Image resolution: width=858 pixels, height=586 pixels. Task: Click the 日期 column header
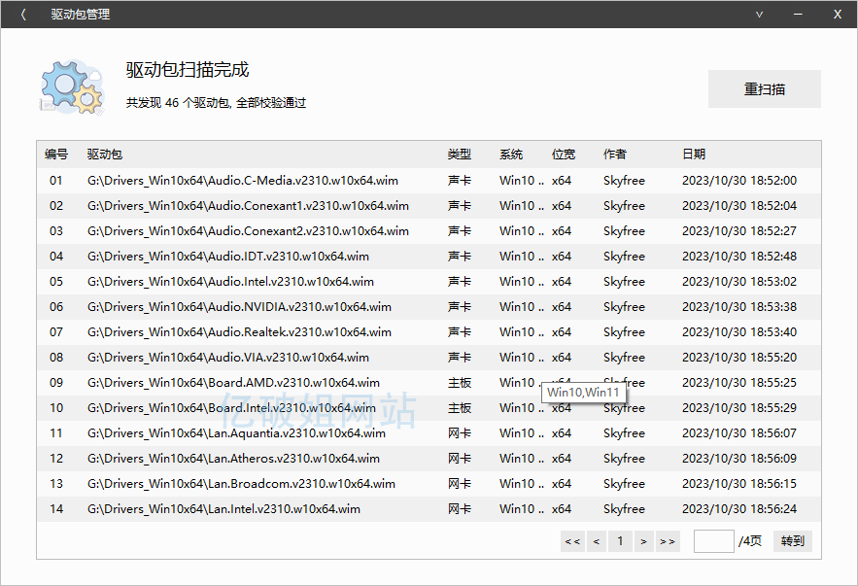[694, 155]
